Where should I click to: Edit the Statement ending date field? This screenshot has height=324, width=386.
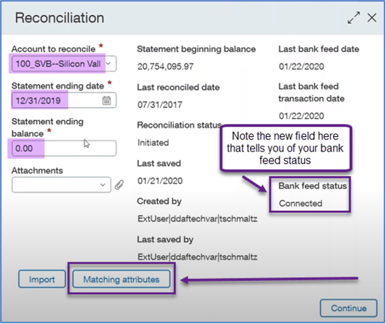(64, 100)
